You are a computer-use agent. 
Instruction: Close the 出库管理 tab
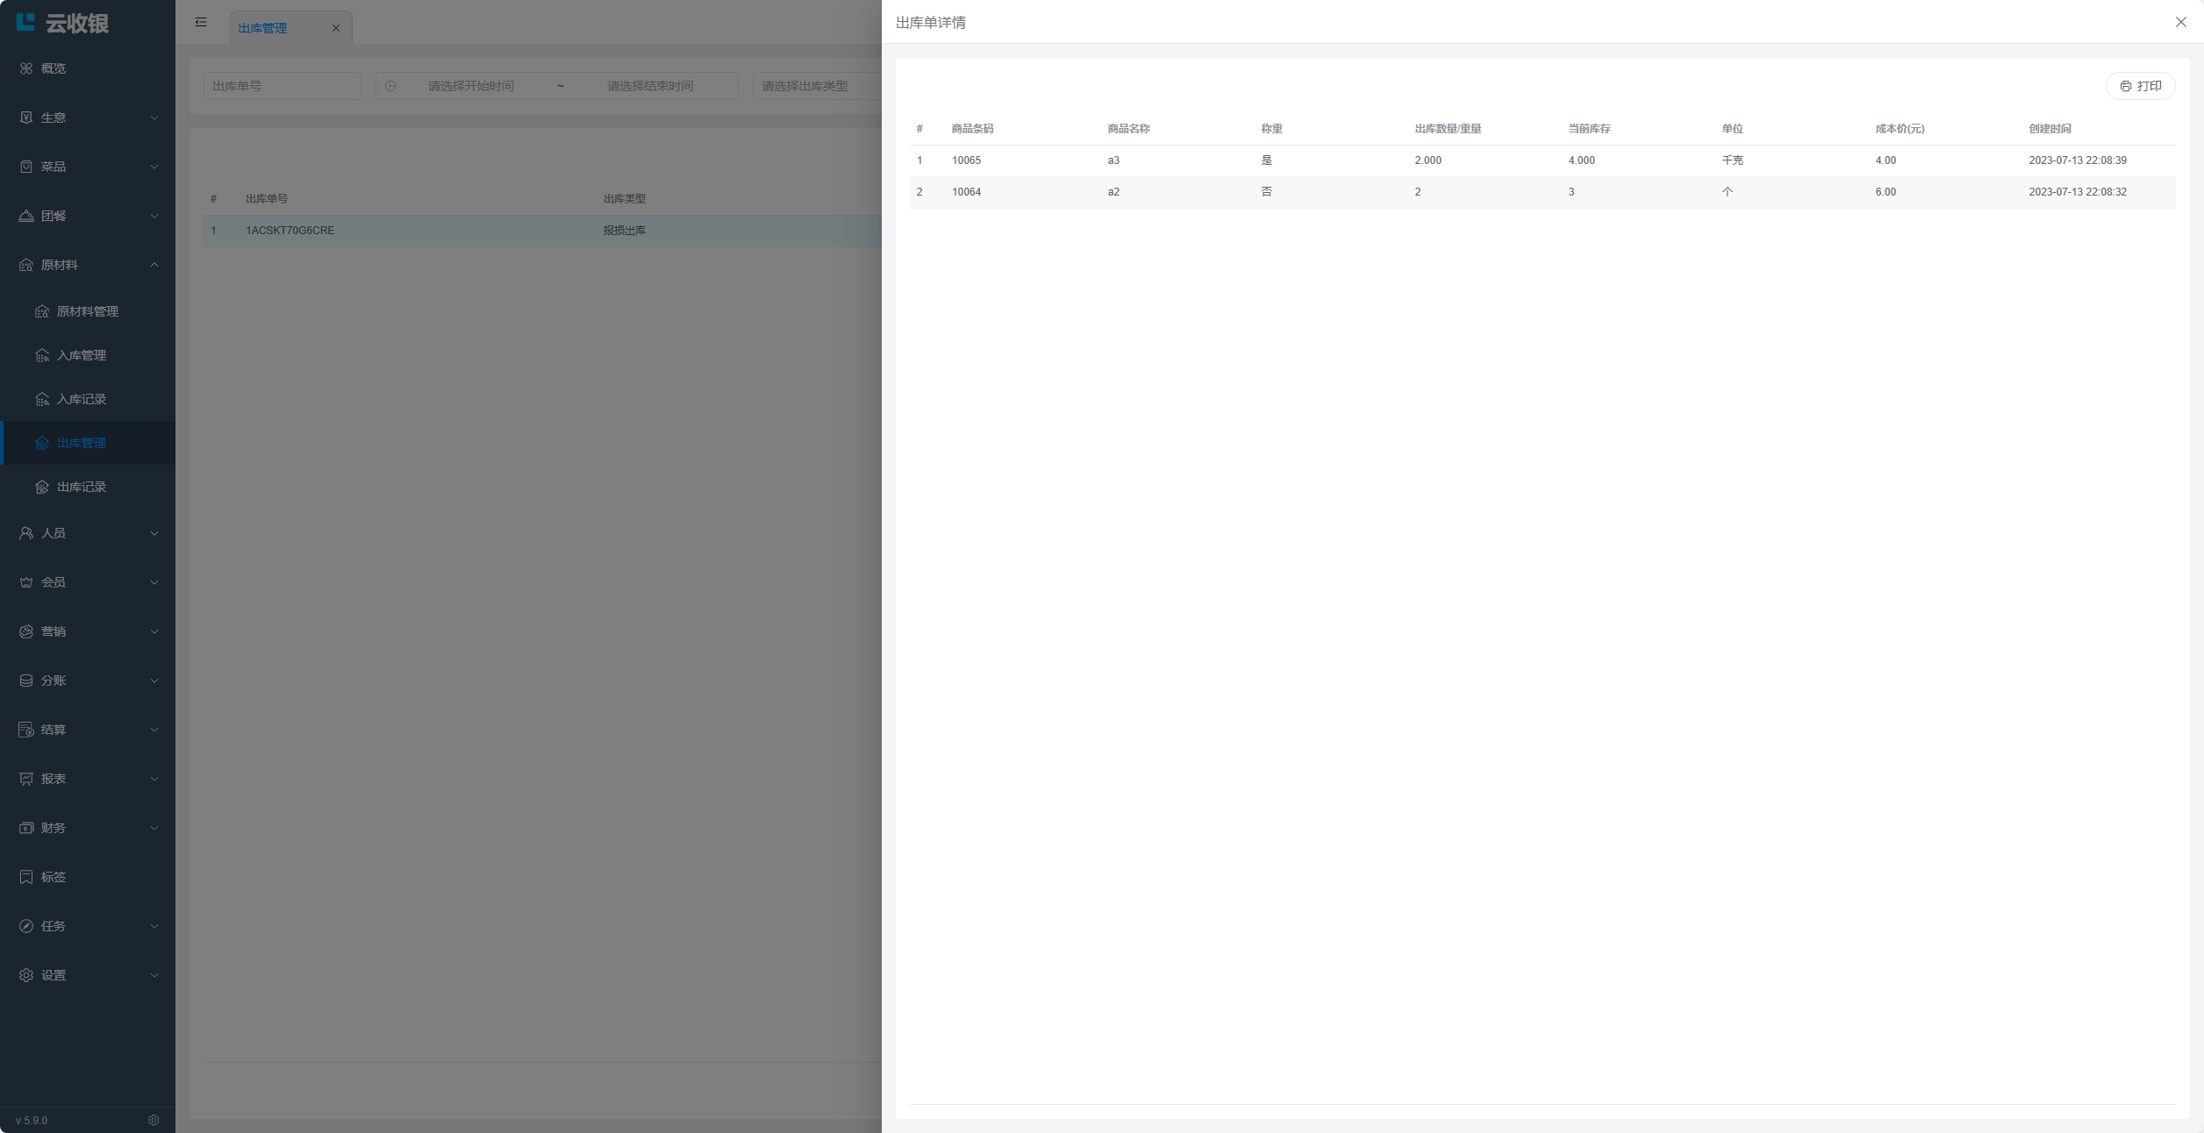click(335, 28)
